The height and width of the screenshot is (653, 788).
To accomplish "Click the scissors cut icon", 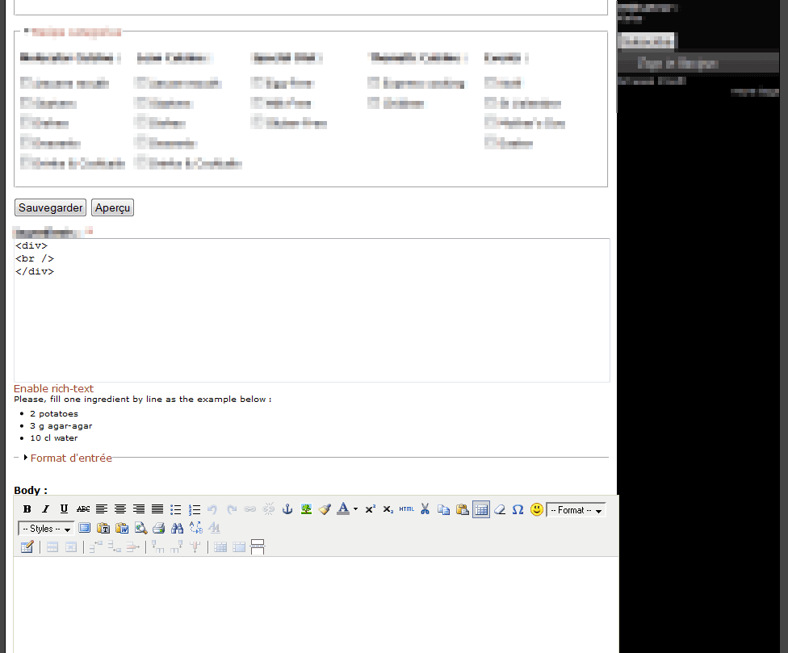I will [425, 509].
